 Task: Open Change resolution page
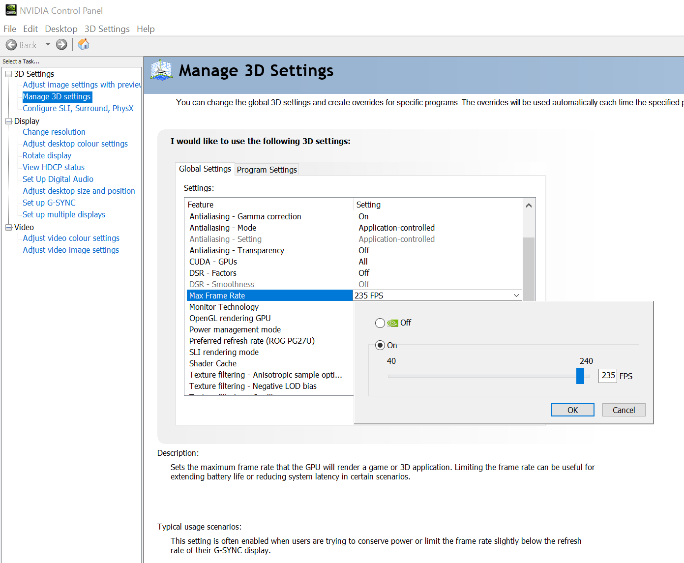54,132
